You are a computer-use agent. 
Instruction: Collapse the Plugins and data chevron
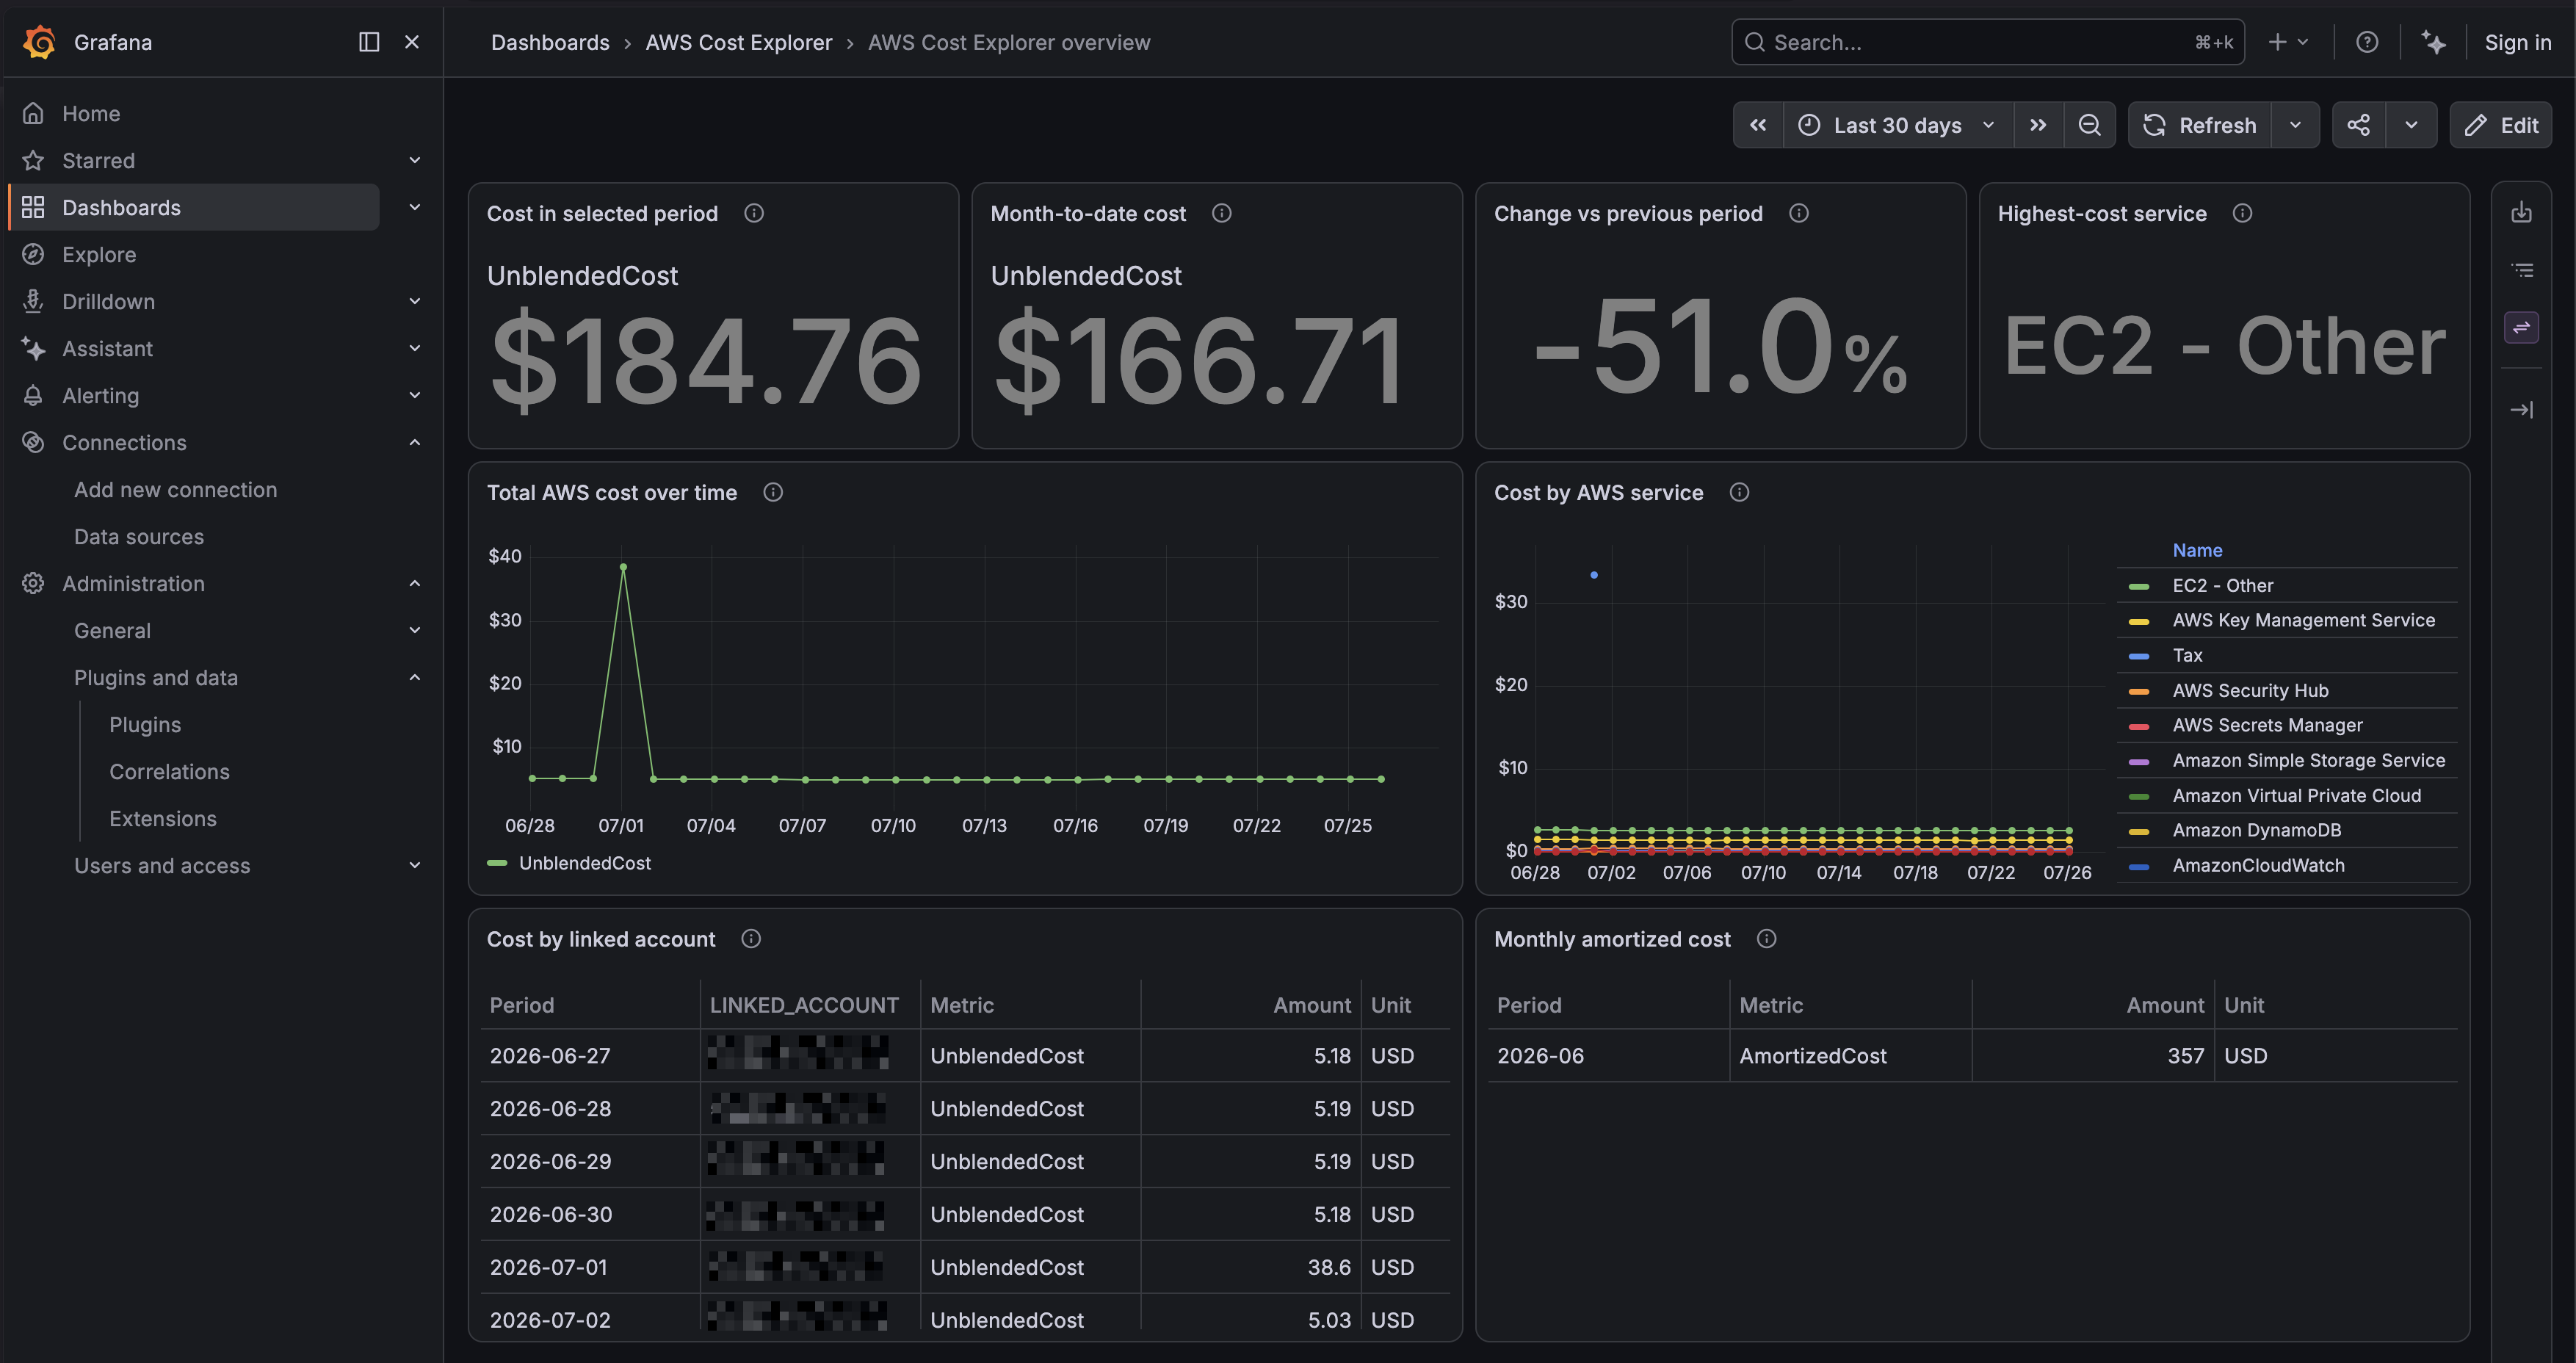(x=415, y=677)
